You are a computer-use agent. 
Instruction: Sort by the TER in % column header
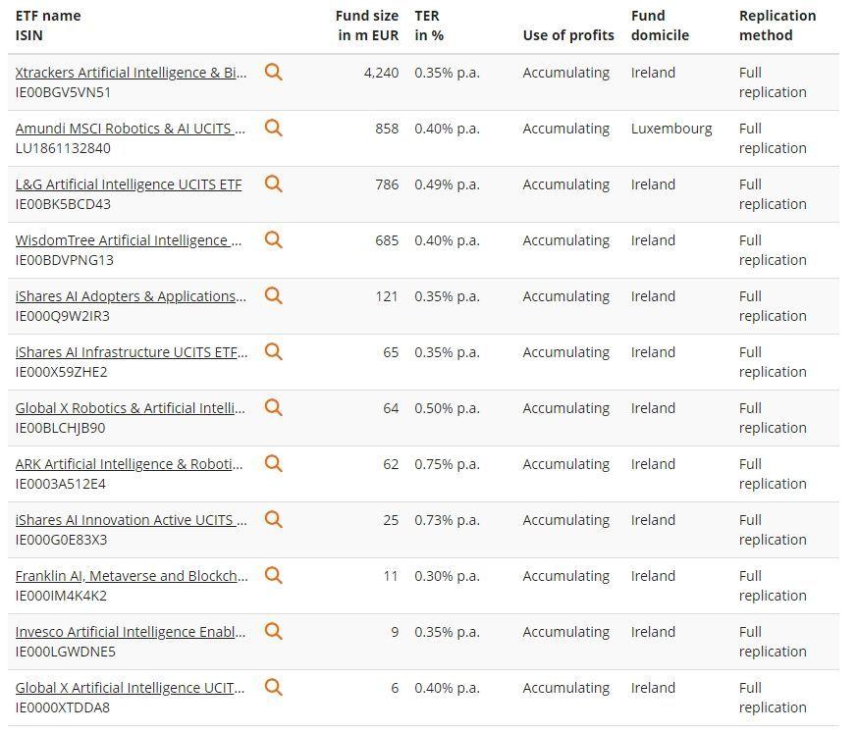(429, 26)
